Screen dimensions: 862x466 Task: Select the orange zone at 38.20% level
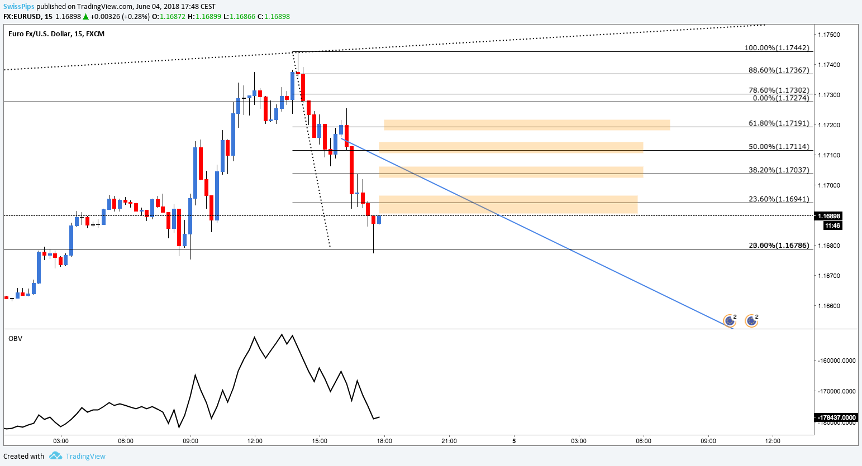point(511,172)
